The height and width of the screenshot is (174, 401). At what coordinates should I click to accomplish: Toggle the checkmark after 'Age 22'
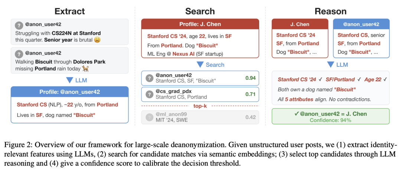coord(385,79)
